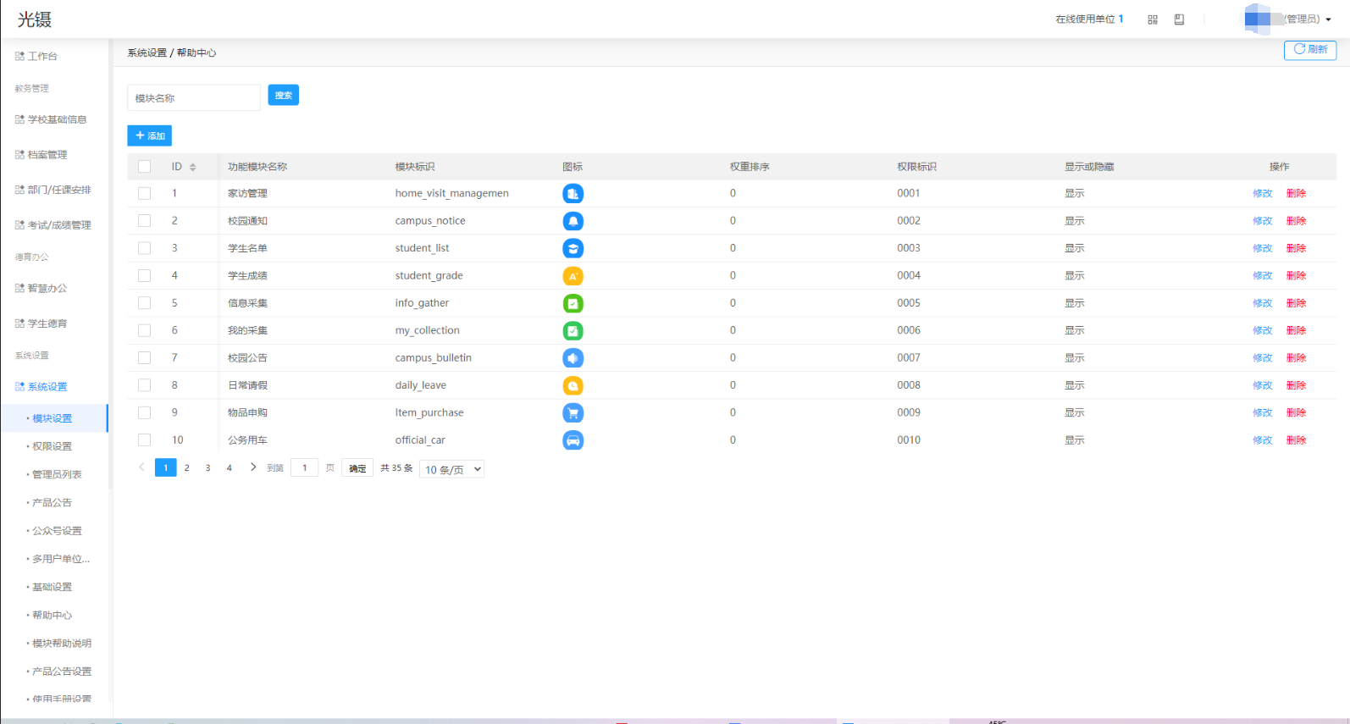Check the row for 日常请假
1350x724 pixels.
coord(145,385)
